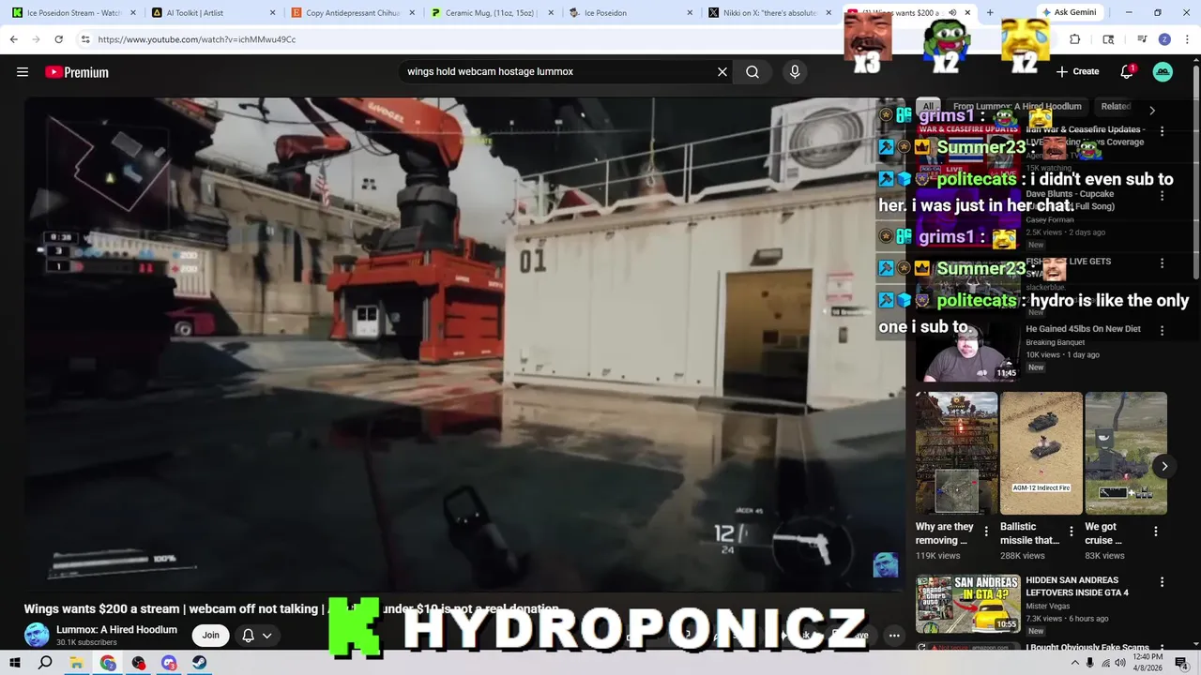Close the Ceramic Mug tab
The image size is (1201, 675).
551,13
